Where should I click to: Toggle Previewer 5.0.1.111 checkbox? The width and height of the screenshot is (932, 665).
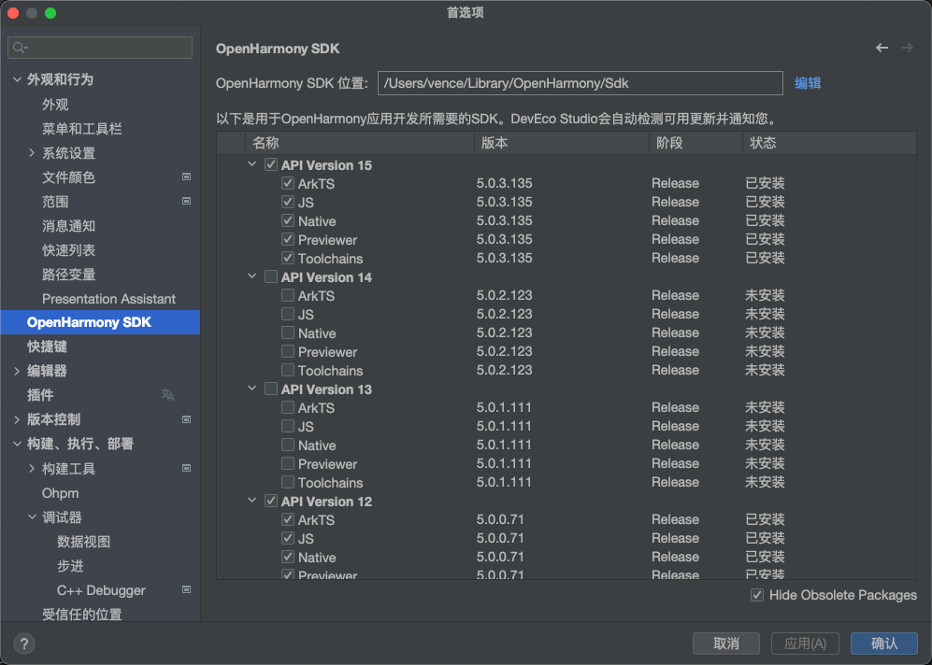click(288, 463)
